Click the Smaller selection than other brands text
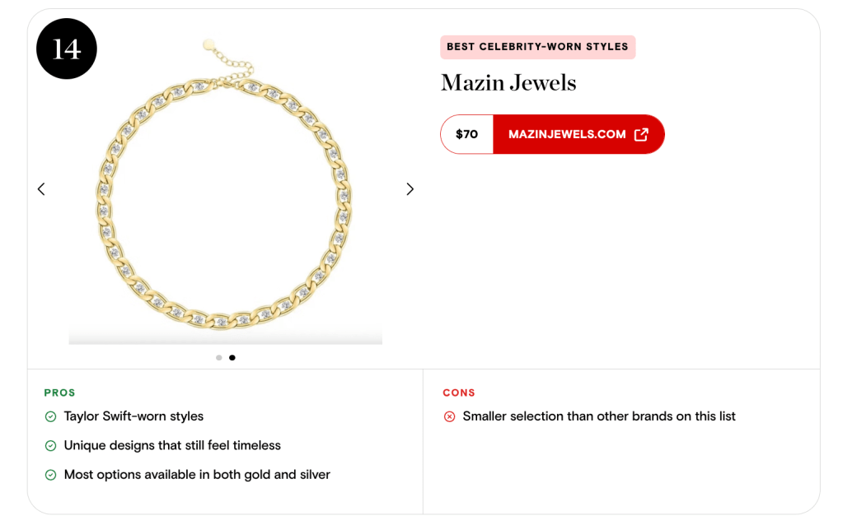843x525 pixels. click(x=599, y=416)
